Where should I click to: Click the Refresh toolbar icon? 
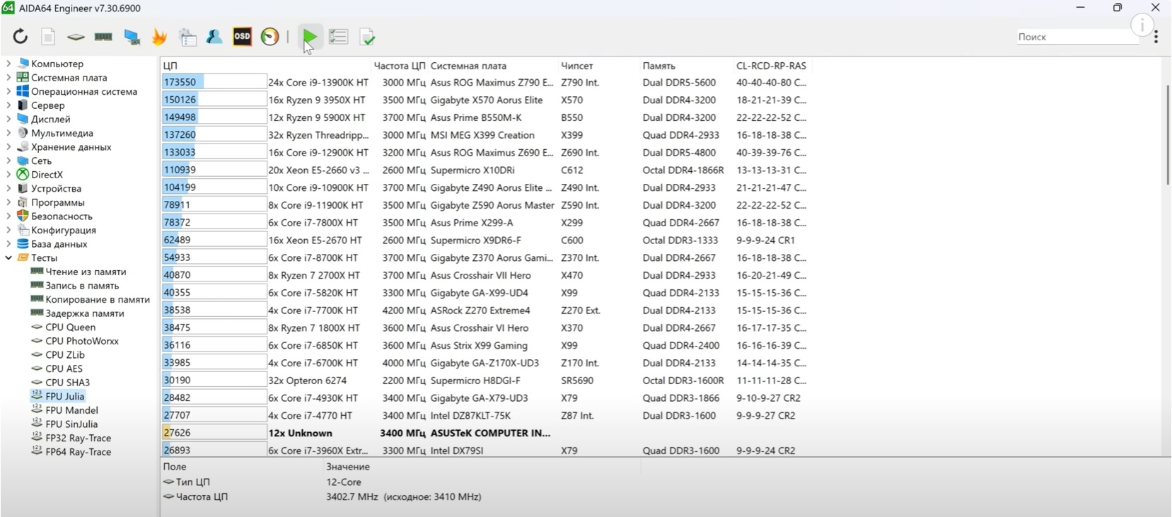pos(21,37)
